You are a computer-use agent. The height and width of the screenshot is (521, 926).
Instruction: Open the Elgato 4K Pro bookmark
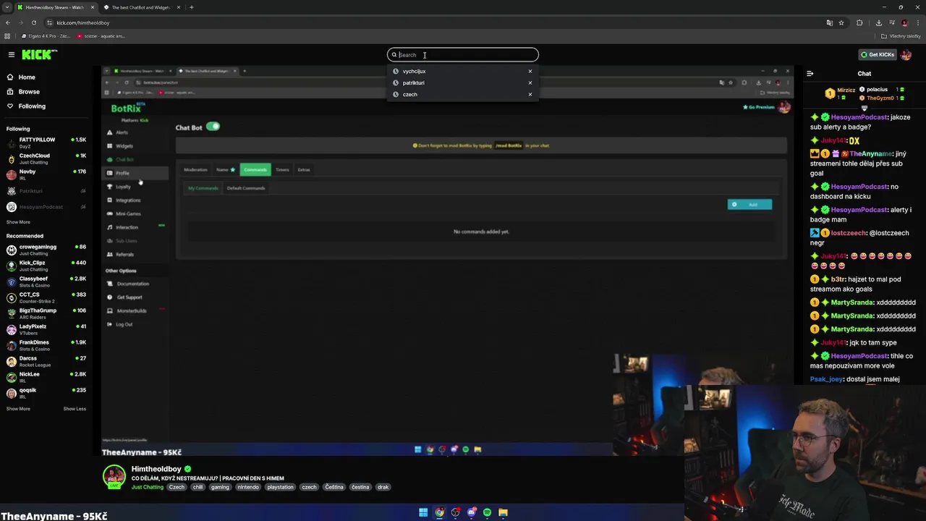[x=46, y=35]
